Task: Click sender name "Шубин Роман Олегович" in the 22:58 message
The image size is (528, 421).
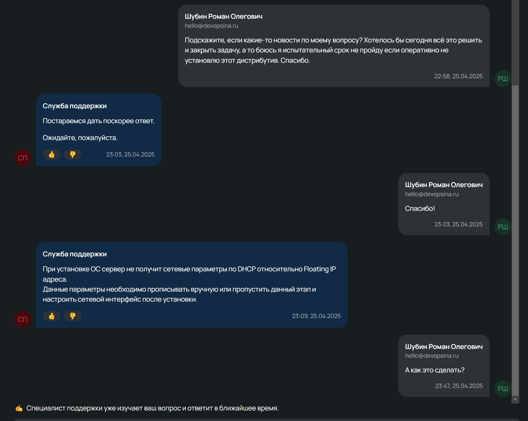Action: pyautogui.click(x=223, y=17)
